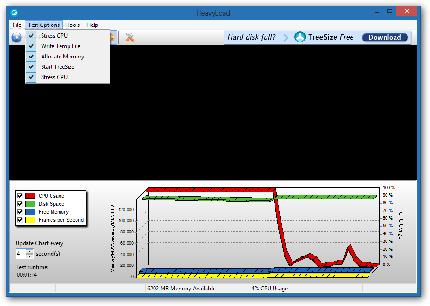430x306 pixels.
Task: Start the test with the blue play button
Action: pyautogui.click(x=17, y=37)
